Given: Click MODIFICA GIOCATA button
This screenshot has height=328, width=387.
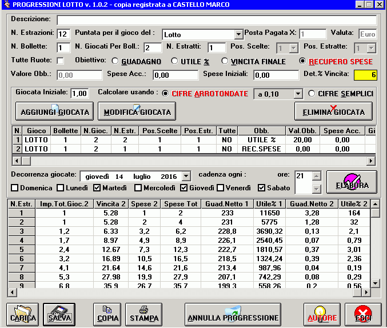Looking at the screenshot, I should click(137, 111).
